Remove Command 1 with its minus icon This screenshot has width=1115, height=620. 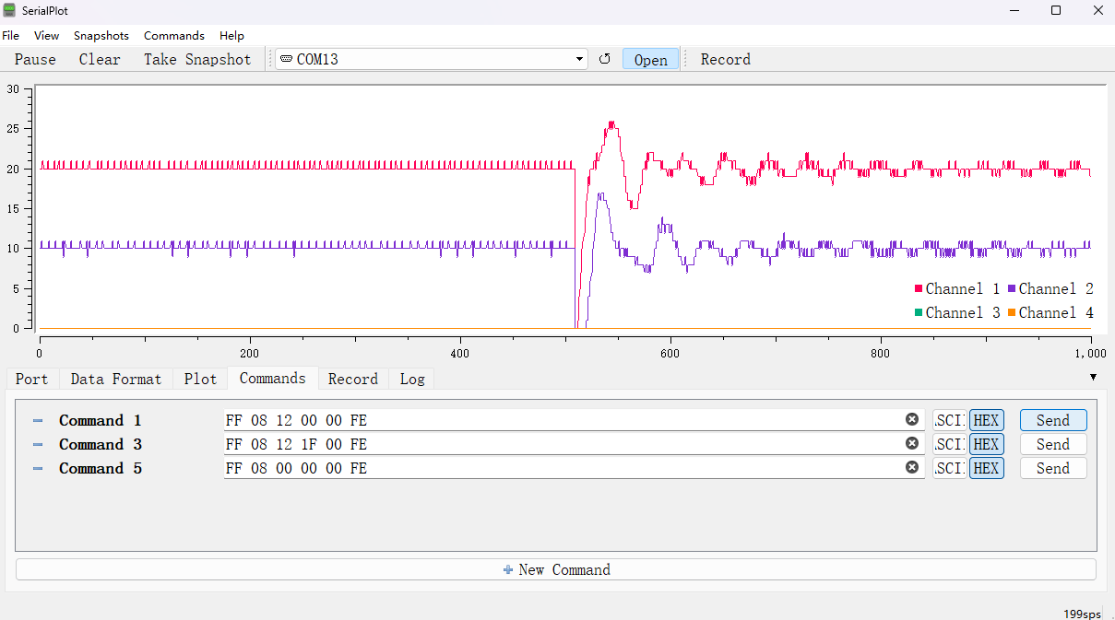38,421
